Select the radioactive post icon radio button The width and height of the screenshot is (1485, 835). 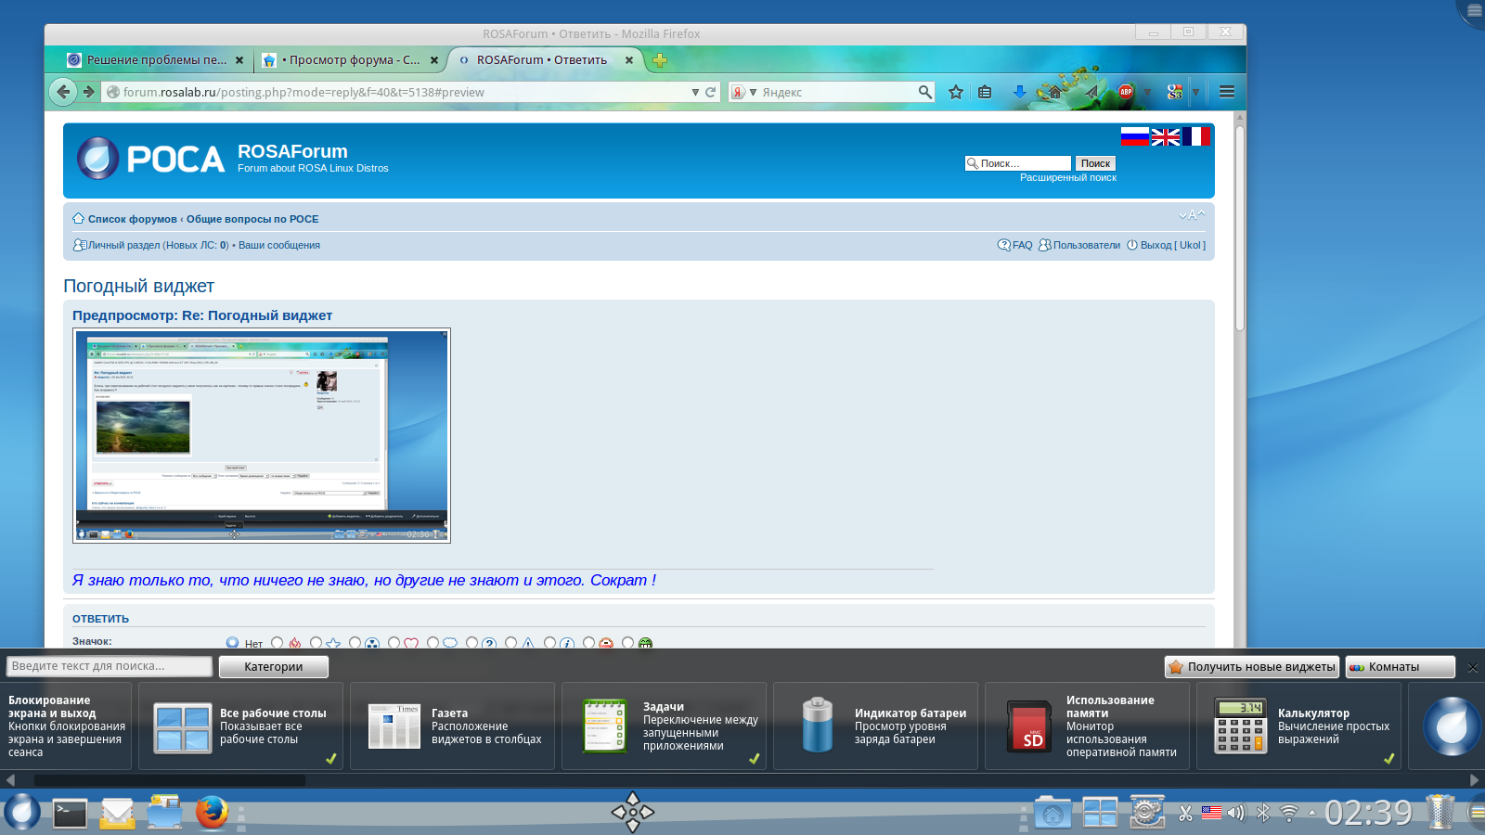pyautogui.click(x=355, y=642)
